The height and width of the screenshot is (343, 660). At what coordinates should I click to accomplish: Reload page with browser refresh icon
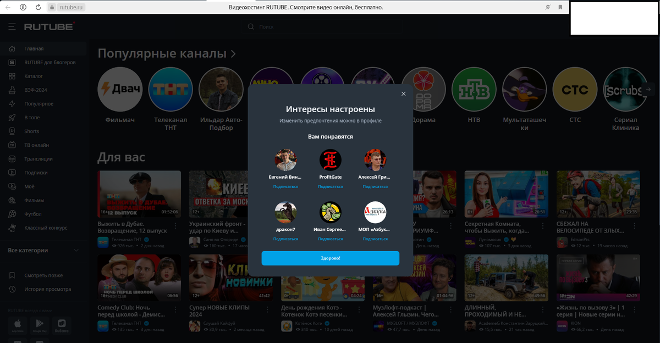point(38,7)
